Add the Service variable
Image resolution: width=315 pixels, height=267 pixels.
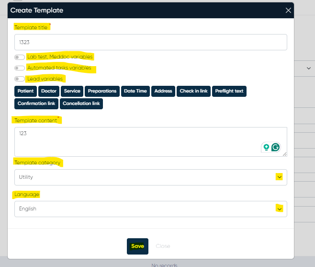pos(72,91)
